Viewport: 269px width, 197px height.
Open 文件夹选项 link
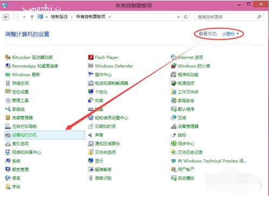[105, 152]
